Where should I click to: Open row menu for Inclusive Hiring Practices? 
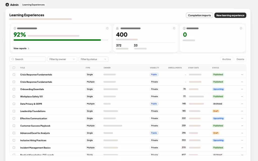(242, 140)
